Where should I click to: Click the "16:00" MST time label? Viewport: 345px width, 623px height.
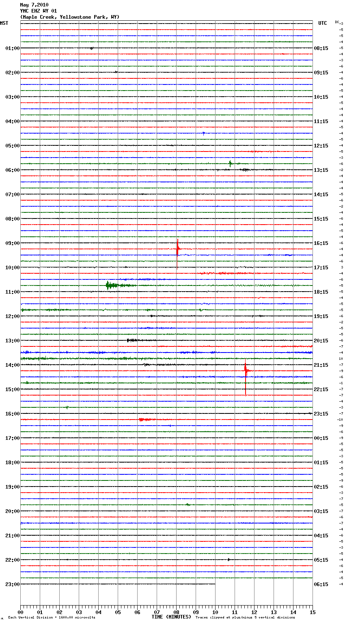point(13,414)
